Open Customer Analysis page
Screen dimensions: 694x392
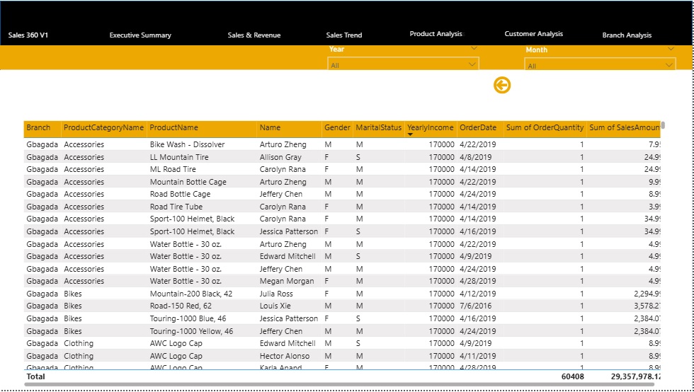coord(533,33)
